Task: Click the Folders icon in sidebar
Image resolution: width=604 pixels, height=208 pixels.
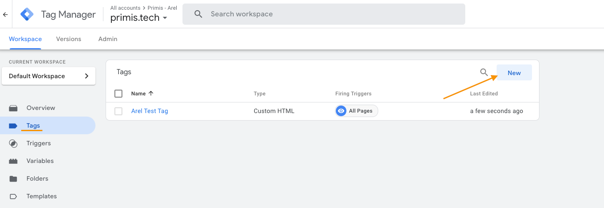Action: pyautogui.click(x=13, y=179)
